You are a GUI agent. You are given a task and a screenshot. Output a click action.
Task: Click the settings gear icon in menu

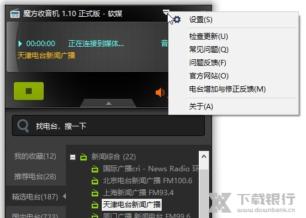[177, 19]
